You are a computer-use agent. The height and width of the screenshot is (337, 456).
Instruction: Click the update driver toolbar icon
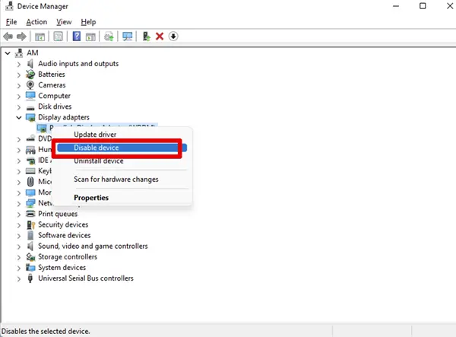146,37
